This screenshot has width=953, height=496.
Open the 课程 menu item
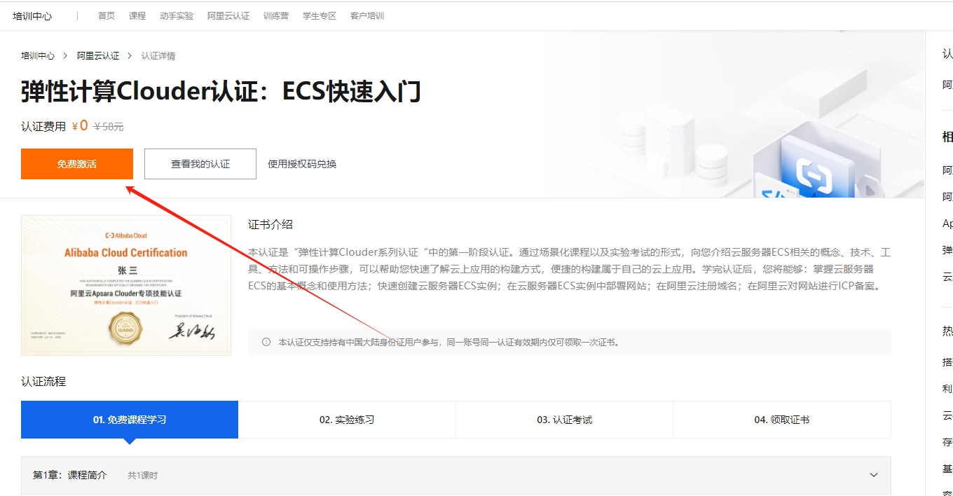pos(137,15)
